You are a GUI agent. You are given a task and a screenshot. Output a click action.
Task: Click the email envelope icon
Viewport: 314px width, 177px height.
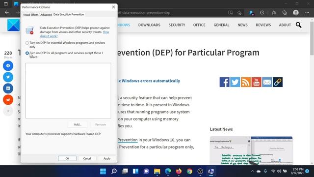coord(267,82)
